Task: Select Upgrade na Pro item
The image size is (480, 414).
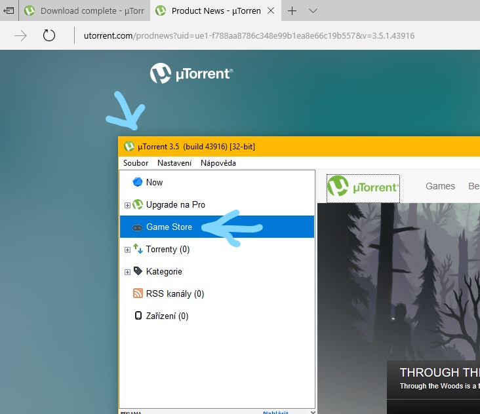Action: point(217,204)
